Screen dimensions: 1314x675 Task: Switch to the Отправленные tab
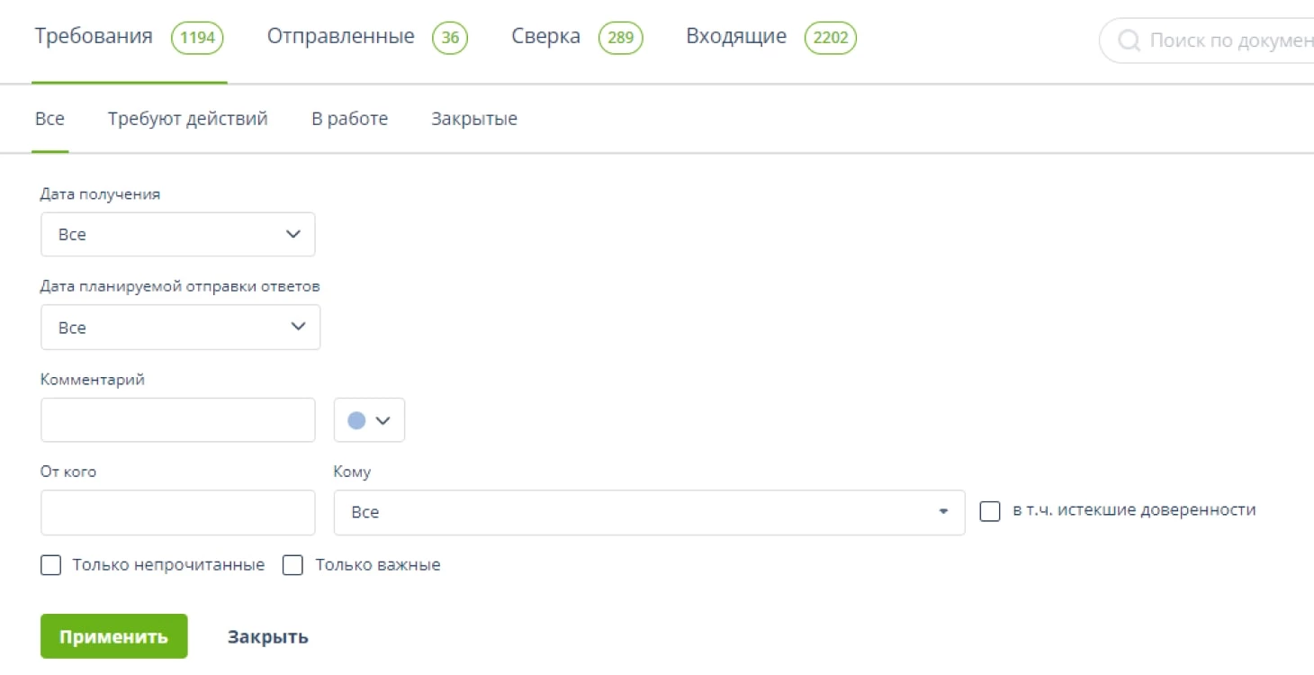click(340, 38)
